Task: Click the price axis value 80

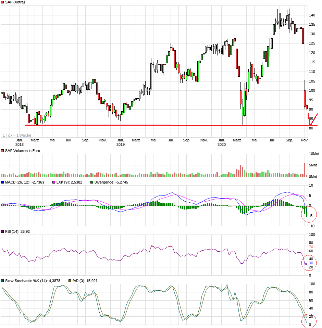Action: pyautogui.click(x=311, y=128)
